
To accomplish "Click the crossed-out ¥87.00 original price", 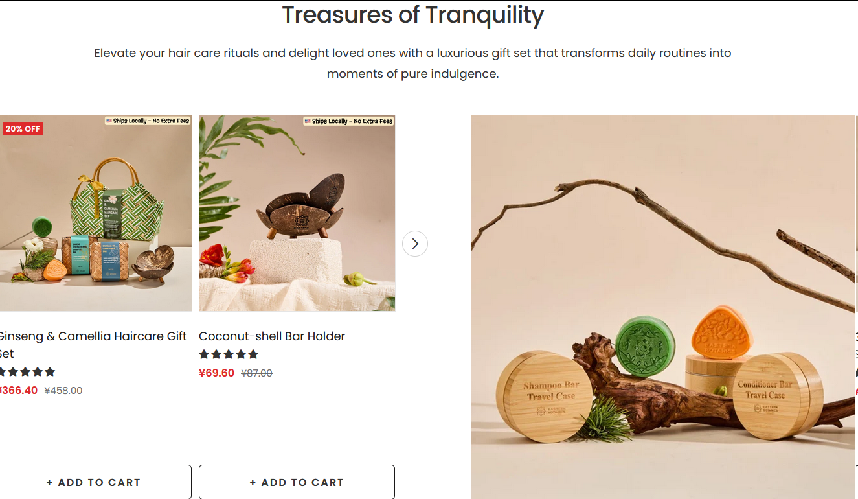I will (x=256, y=373).
